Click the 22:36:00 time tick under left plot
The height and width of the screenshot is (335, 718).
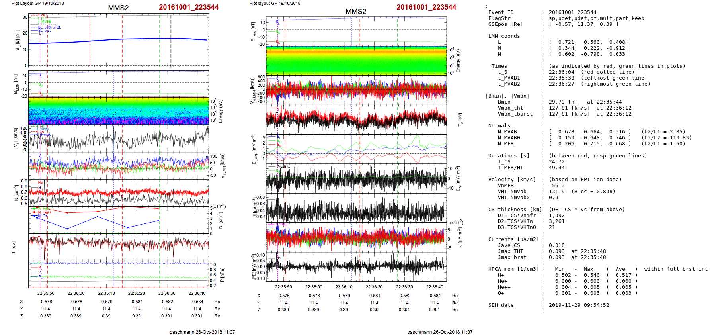point(76,293)
